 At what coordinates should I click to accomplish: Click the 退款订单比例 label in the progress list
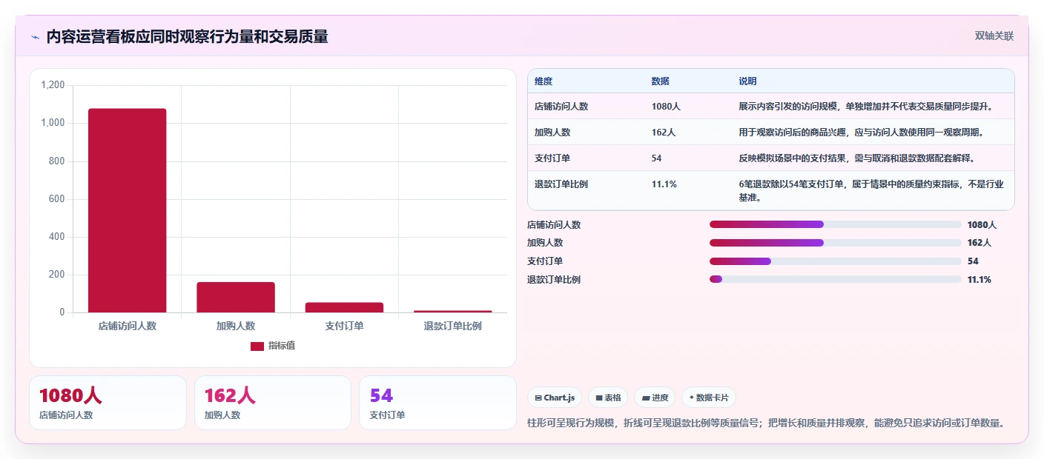(x=554, y=279)
